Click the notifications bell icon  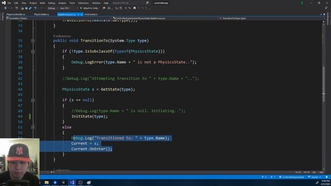326,177
